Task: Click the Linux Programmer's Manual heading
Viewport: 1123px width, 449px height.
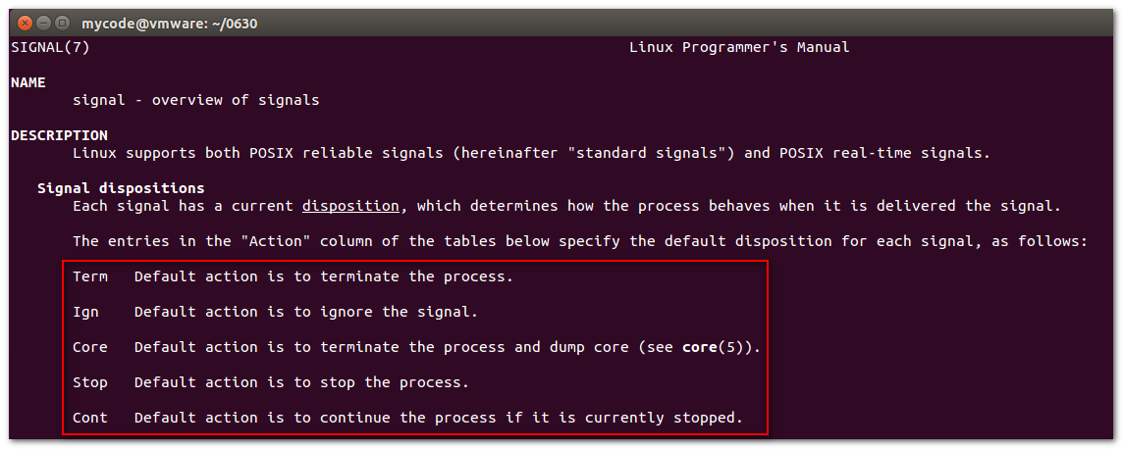Action: 739,48
